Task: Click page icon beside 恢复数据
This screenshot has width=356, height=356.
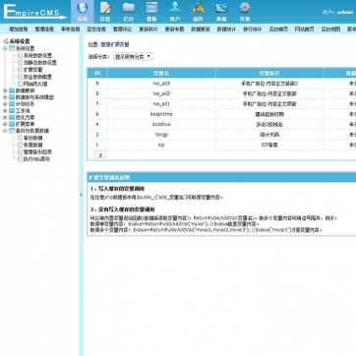Action: coord(20,145)
